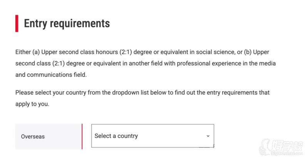Click the words "or (b) Upper"
308x160 pixels.
pyautogui.click(x=251, y=52)
